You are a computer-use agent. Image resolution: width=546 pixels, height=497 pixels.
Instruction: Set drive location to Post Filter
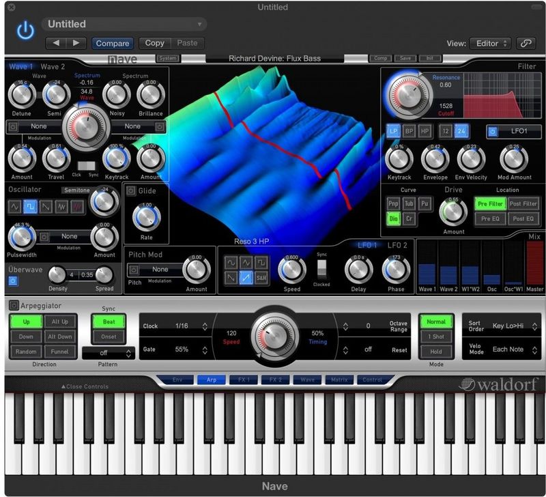click(x=523, y=203)
